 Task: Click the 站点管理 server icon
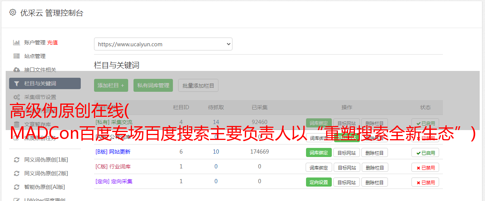pos(16,56)
